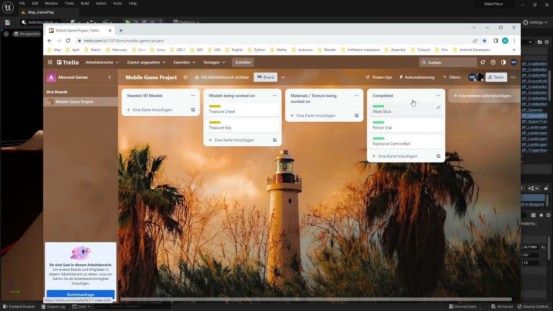Viewport: 553px width, 311px height.
Task: Open the Trello help question mark
Action: coord(493,62)
